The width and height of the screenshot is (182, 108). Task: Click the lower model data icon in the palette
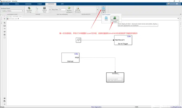(4, 101)
